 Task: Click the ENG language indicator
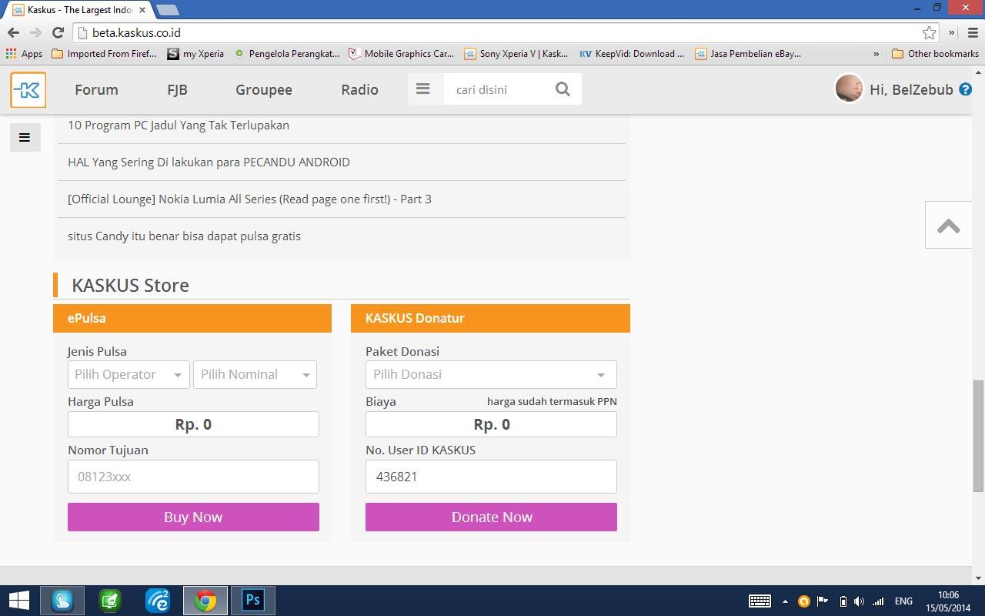903,601
